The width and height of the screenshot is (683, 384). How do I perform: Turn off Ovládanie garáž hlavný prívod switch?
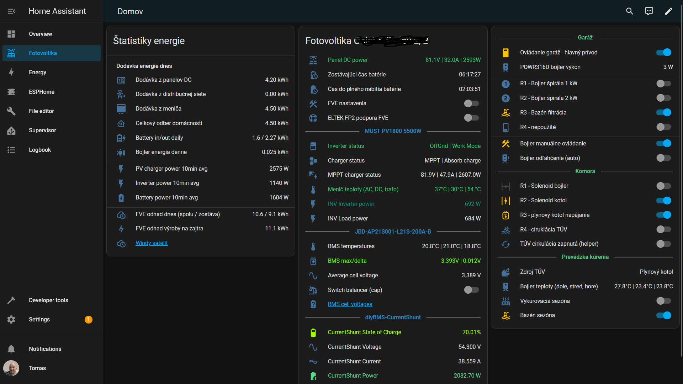(x=663, y=53)
